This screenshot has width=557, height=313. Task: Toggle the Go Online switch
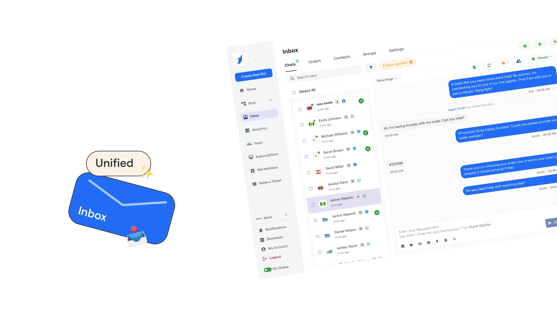267,268
